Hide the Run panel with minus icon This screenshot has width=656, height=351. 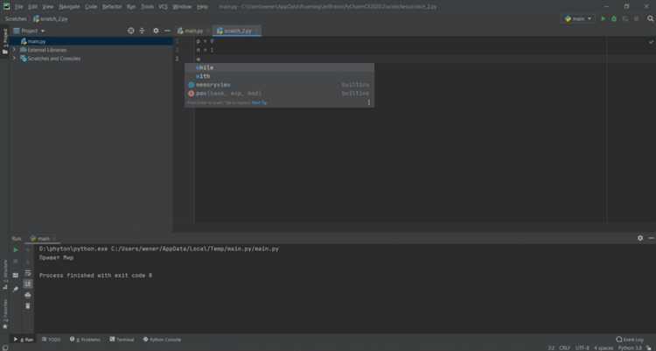pyautogui.click(x=651, y=238)
